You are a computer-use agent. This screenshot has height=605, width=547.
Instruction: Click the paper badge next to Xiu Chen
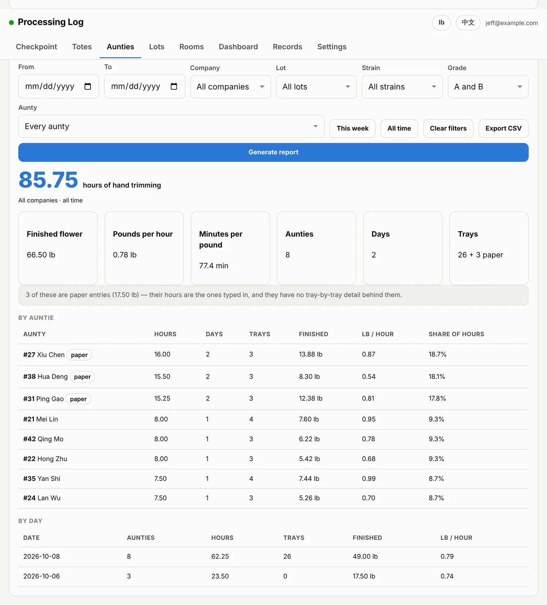[79, 355]
